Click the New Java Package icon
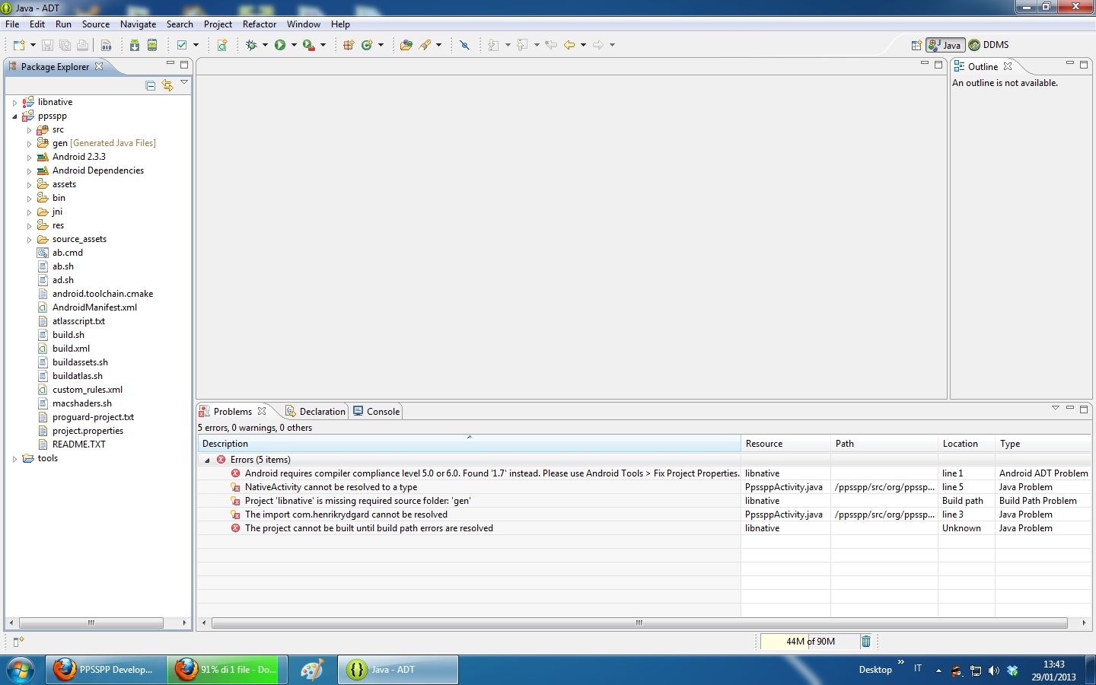Image resolution: width=1096 pixels, height=685 pixels. click(x=349, y=45)
